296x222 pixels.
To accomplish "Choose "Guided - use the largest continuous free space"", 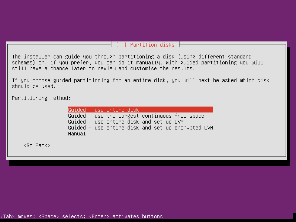I will click(x=136, y=116).
